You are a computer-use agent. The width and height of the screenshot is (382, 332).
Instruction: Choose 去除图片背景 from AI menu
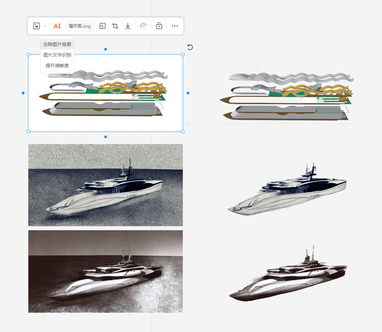coord(57,44)
